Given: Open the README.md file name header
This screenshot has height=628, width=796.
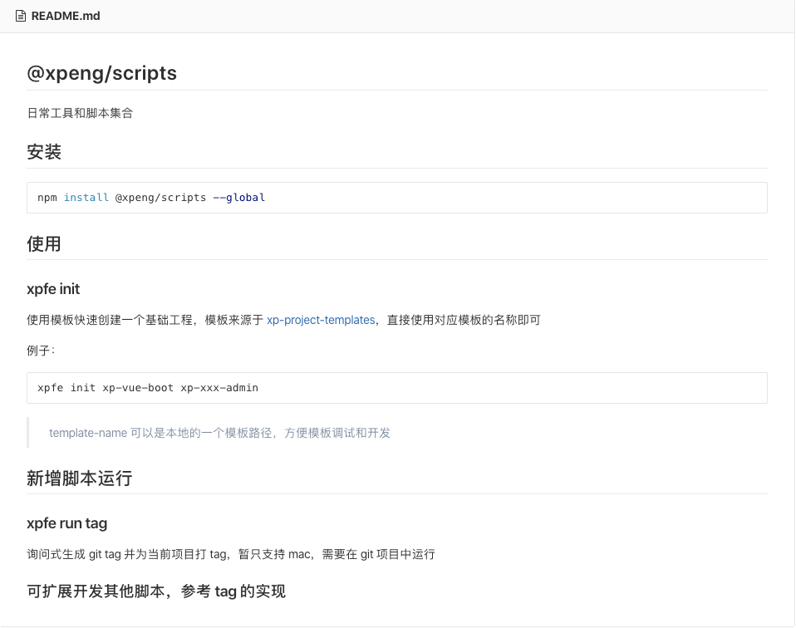Looking at the screenshot, I should 66,17.
